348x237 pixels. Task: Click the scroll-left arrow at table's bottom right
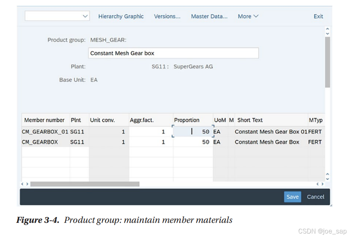click(318, 184)
